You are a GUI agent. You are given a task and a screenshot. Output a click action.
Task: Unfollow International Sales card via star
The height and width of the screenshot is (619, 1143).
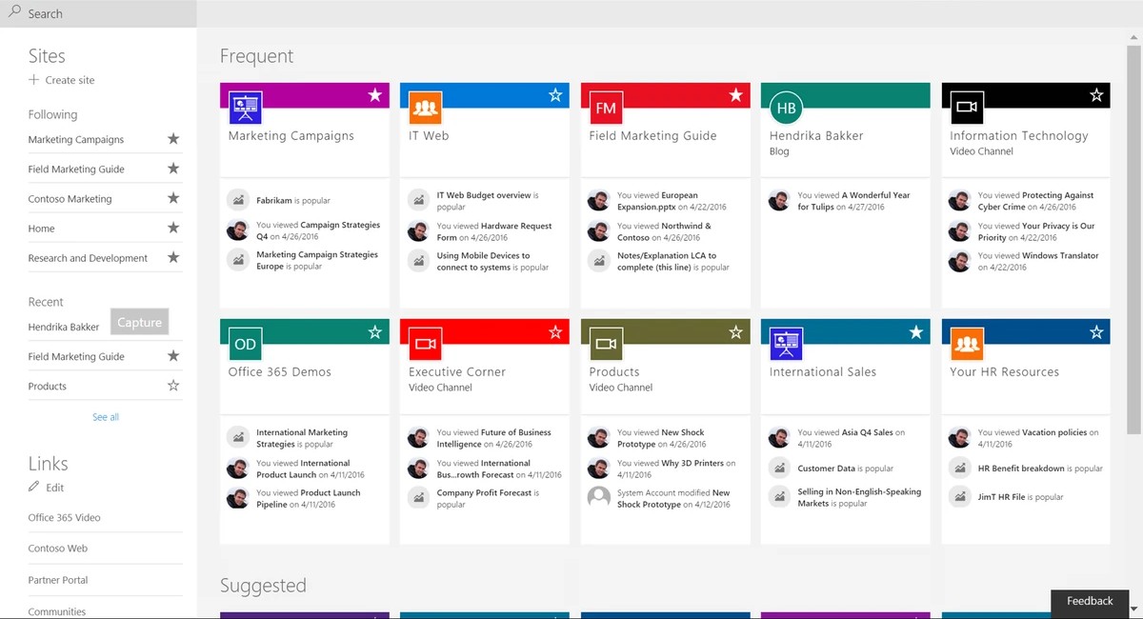915,332
